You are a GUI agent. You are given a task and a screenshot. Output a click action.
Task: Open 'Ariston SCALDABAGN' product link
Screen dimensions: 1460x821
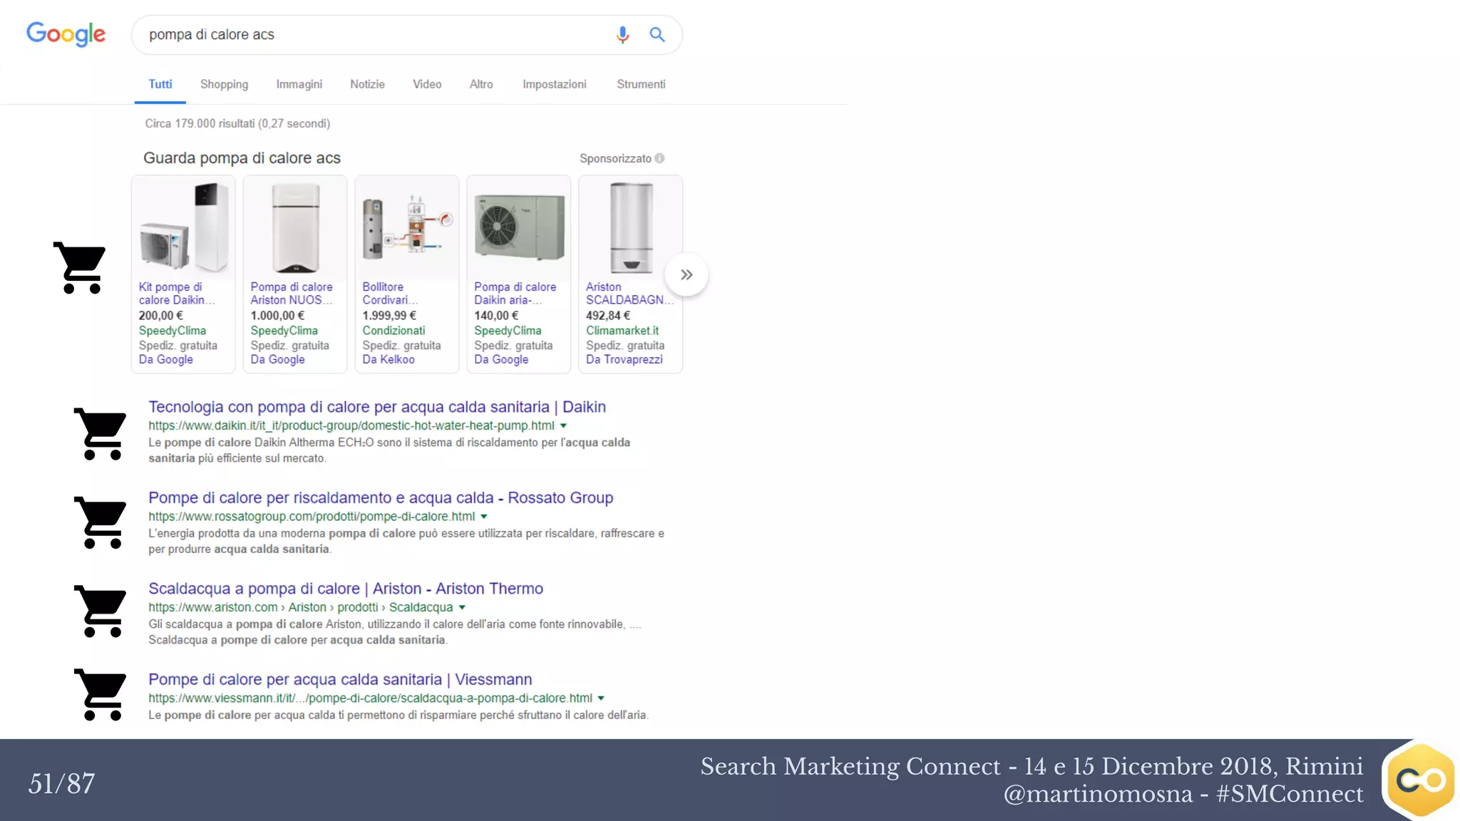click(x=629, y=293)
